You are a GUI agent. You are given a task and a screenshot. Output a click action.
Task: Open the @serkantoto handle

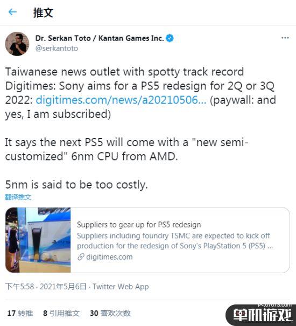point(57,48)
